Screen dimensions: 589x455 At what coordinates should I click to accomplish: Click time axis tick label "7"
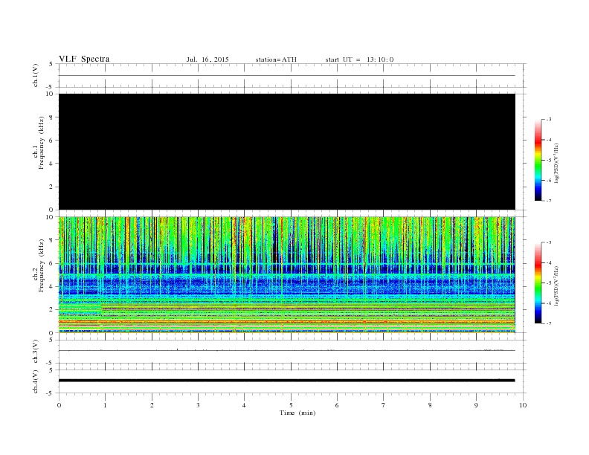pyautogui.click(x=384, y=405)
